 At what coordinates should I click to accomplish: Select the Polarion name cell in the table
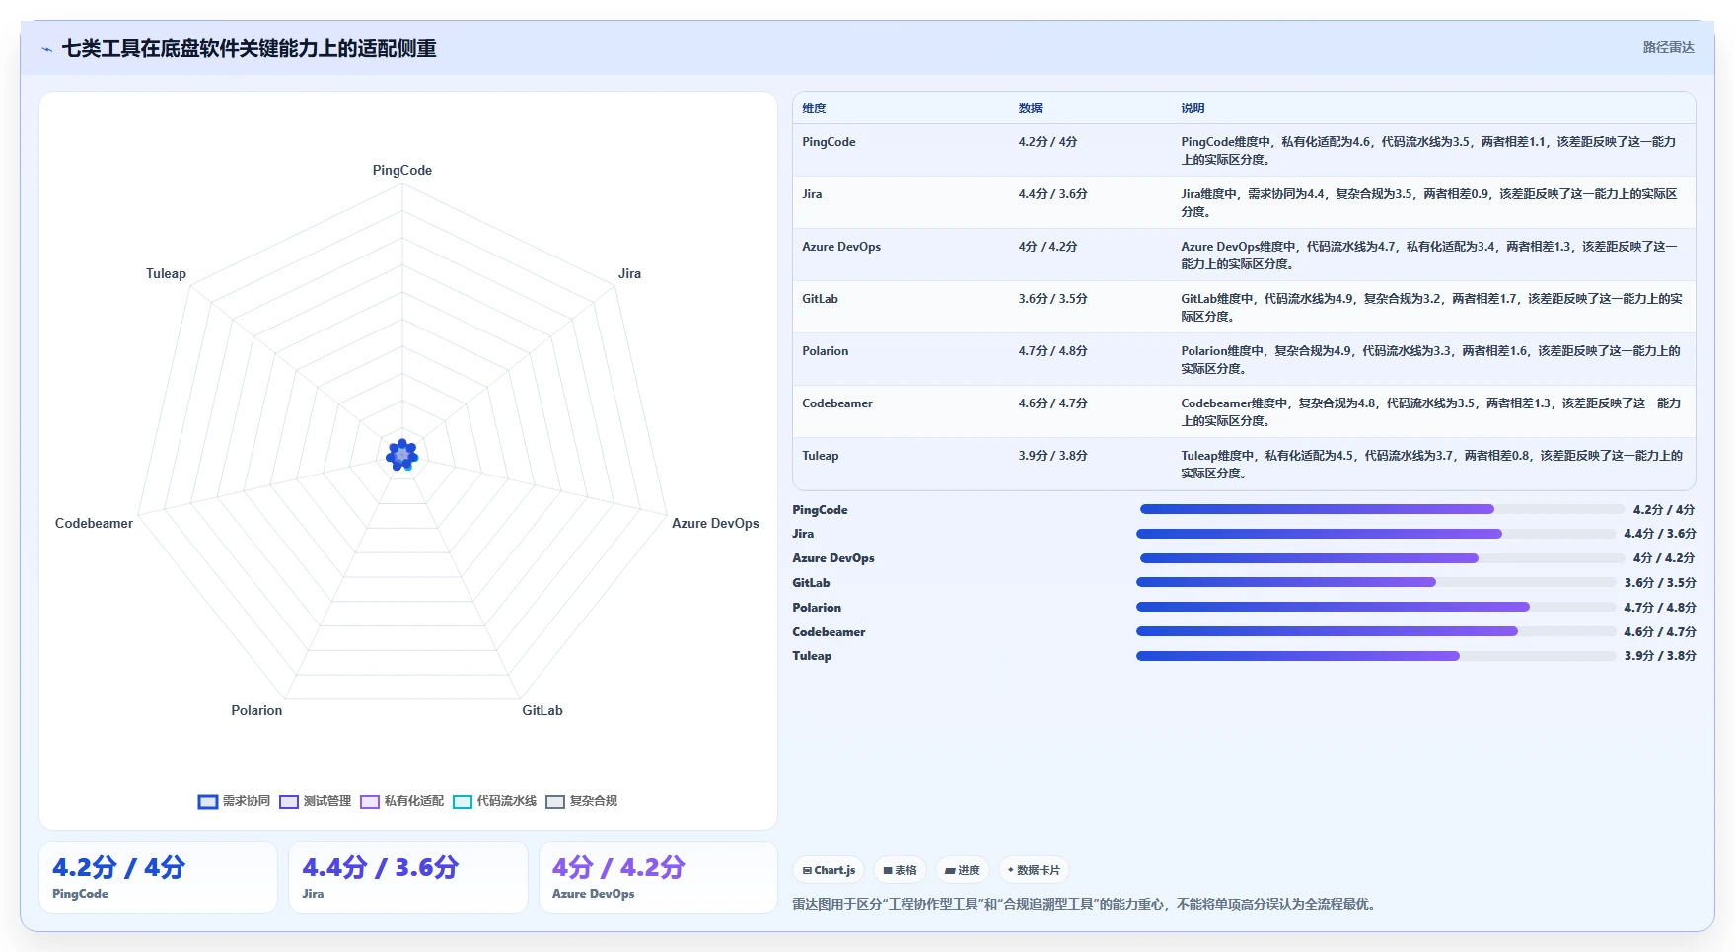tap(825, 351)
